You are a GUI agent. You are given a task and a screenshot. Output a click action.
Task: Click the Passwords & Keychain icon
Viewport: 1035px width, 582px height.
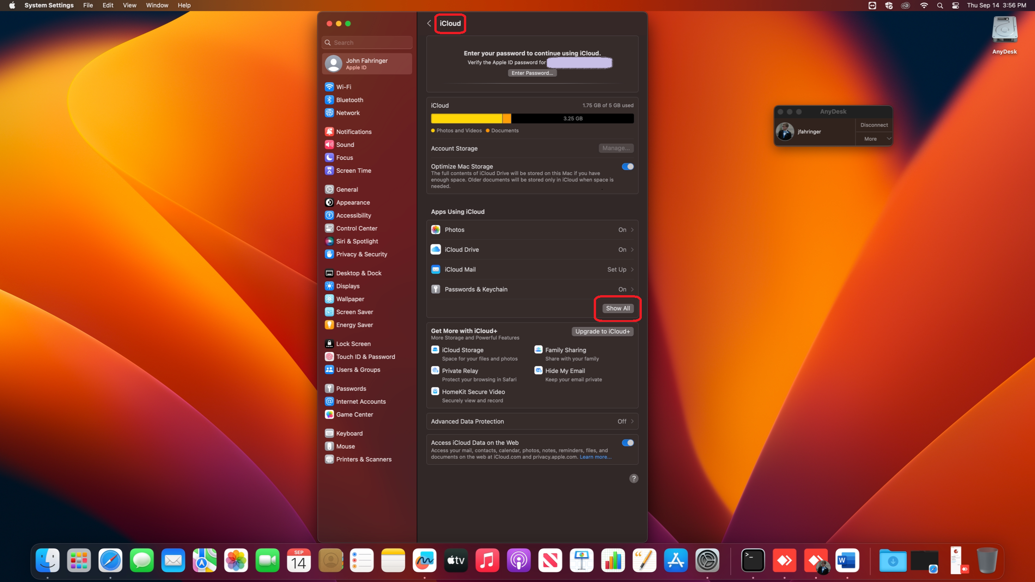click(435, 289)
